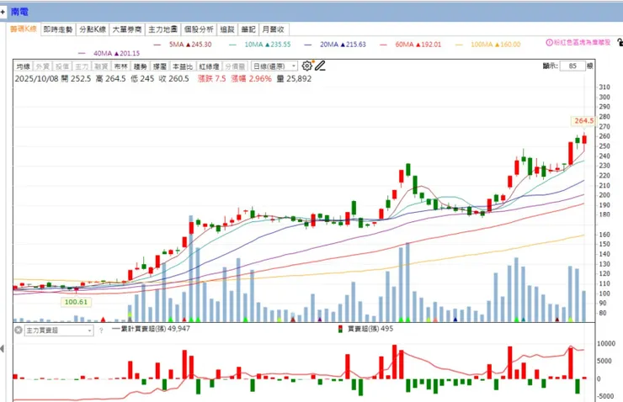
Task: Click the 累計買賣超(張) 49,947 legend
Action: [x=151, y=329]
